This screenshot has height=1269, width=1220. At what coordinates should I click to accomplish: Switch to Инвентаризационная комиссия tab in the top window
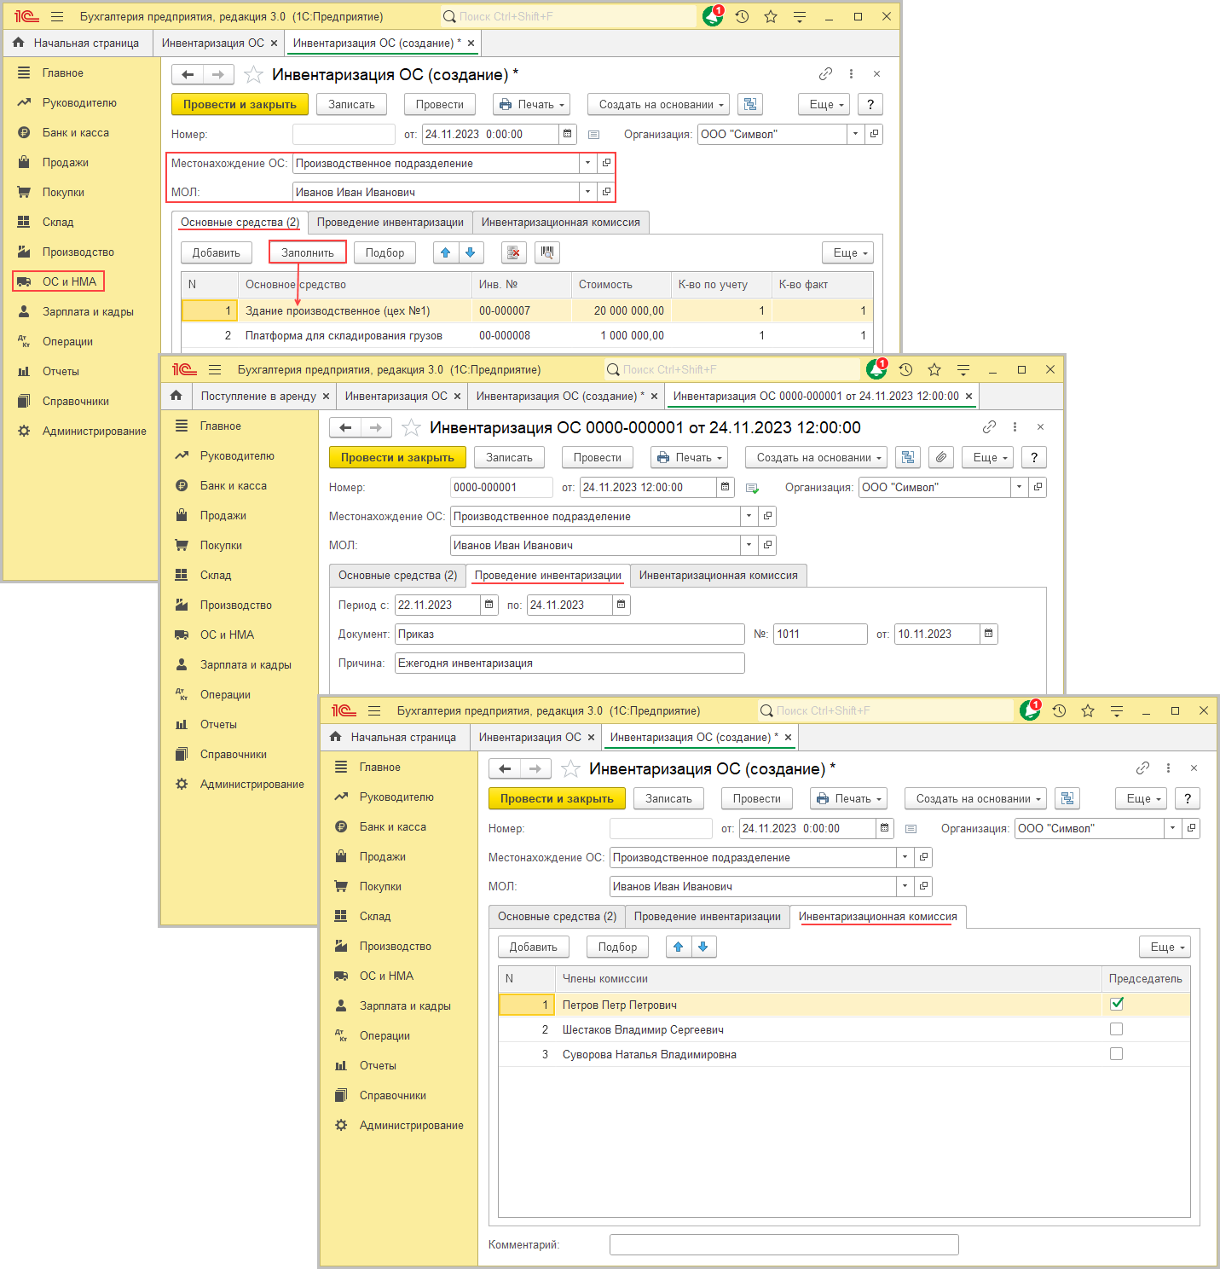561,222
